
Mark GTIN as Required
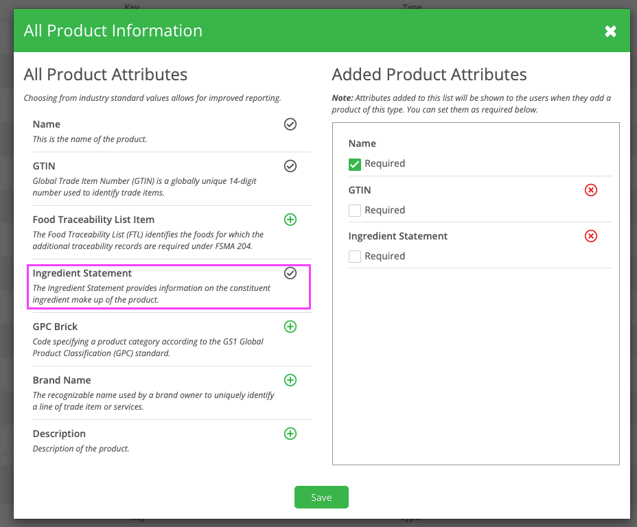click(355, 211)
